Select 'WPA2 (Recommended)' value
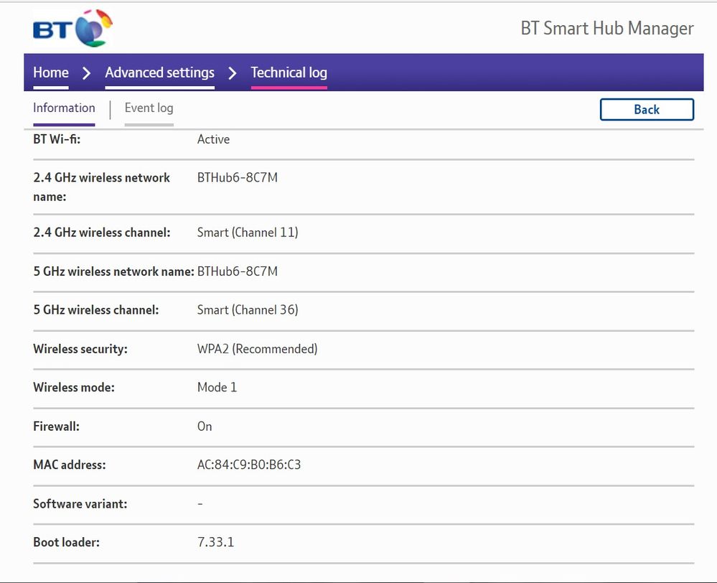The height and width of the screenshot is (583, 717). [257, 349]
